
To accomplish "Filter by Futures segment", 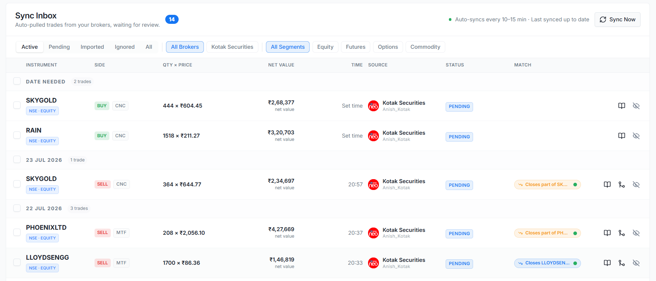I will (356, 47).
